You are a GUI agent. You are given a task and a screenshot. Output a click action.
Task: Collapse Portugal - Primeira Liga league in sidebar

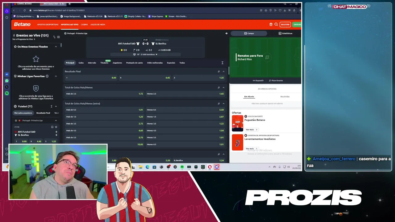[x=56, y=121]
